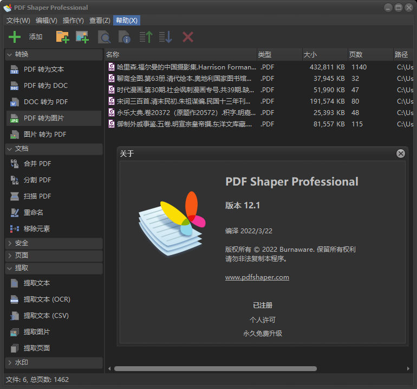Select the 御制外戚事鉴 file row
The width and height of the screenshot is (417, 389).
pyautogui.click(x=259, y=124)
